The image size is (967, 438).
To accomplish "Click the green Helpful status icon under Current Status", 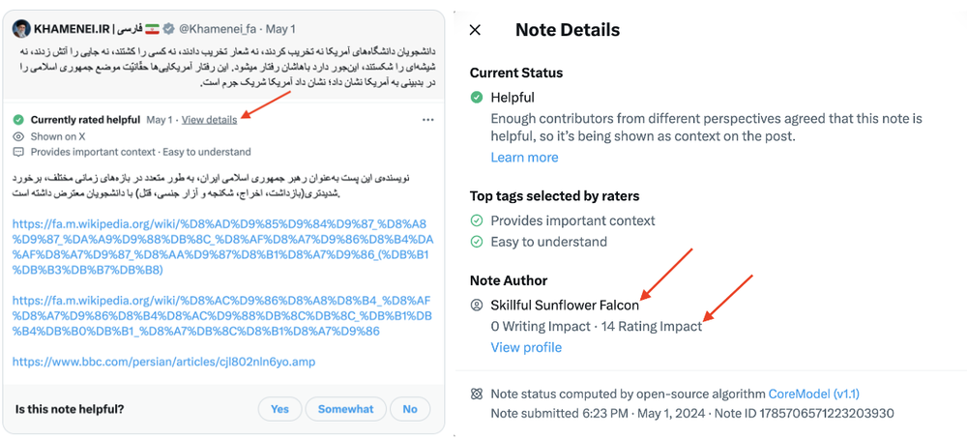I will 476,98.
